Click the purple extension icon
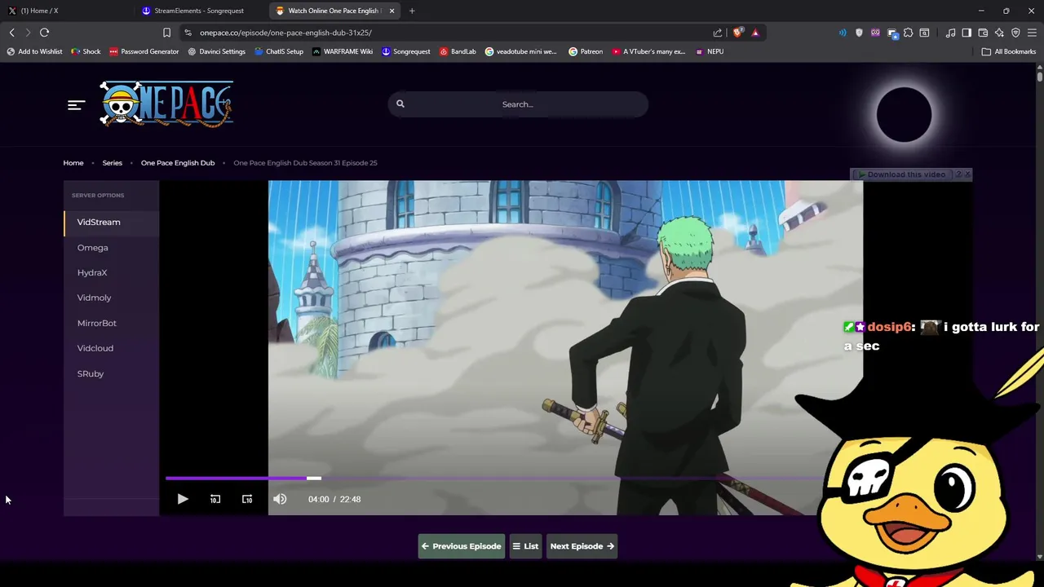Image resolution: width=1044 pixels, height=587 pixels. (875, 33)
